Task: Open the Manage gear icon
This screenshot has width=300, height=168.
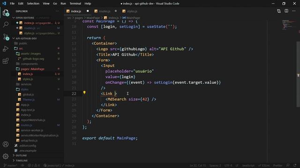Action: tap(6, 156)
